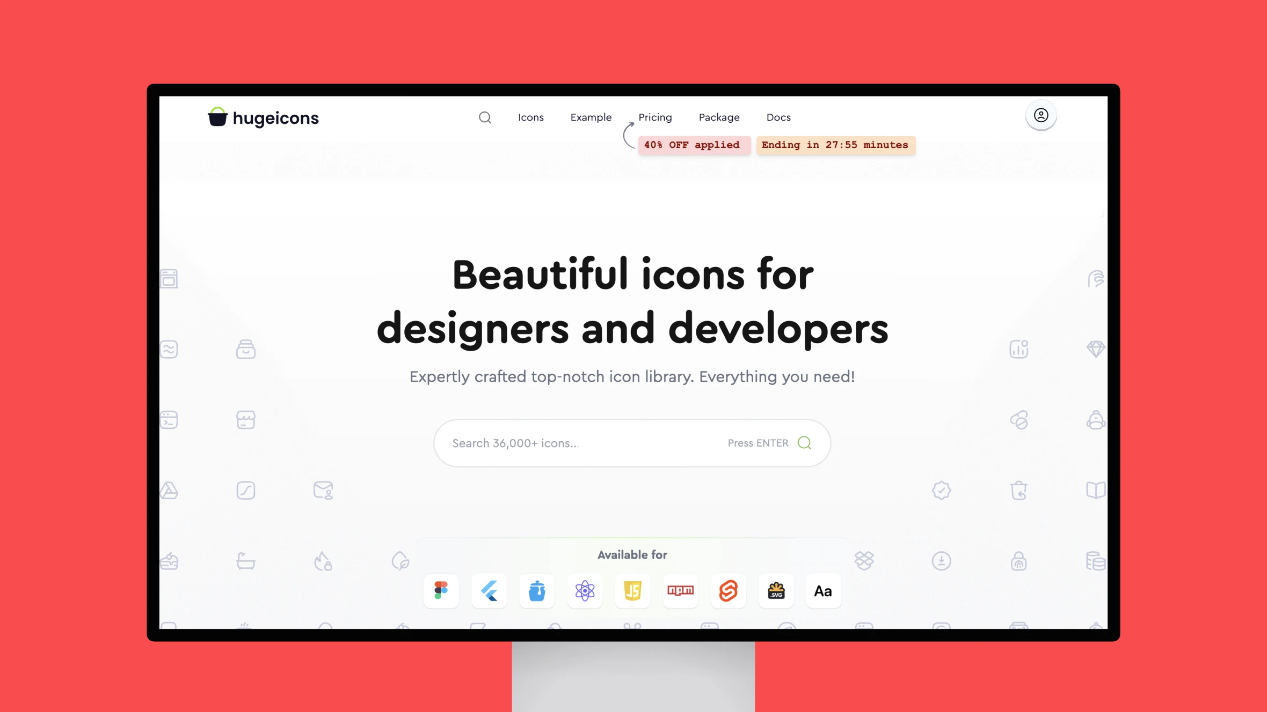This screenshot has height=712, width=1267.
Task: Click the hugeicons bucket logo icon
Action: (x=217, y=117)
